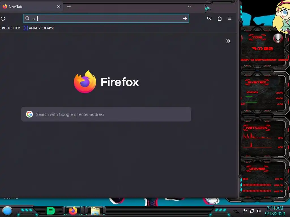The width and height of the screenshot is (290, 217).
Task: Open the Extensions puzzle icon
Action: (x=219, y=18)
